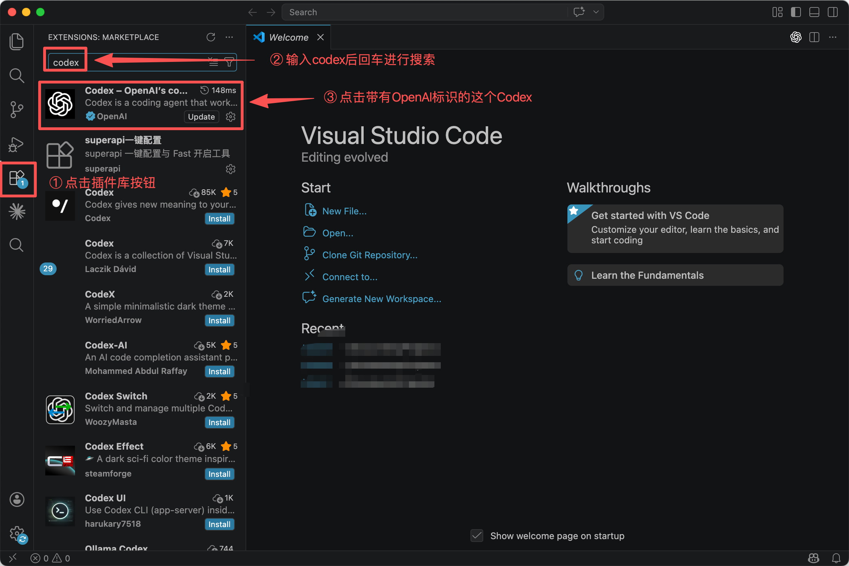Click the Connect to... link

350,277
